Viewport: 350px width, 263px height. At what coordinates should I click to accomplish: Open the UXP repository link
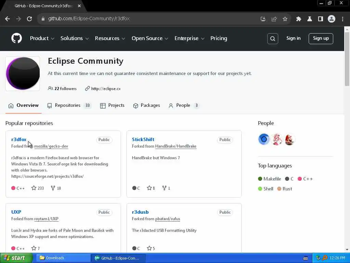(16, 212)
